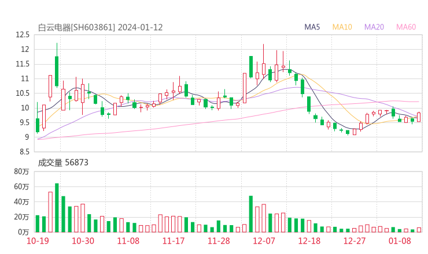Viewport: 428px width, 254px height.
Task: Click the 12-27 date axis label
Action: click(x=355, y=241)
